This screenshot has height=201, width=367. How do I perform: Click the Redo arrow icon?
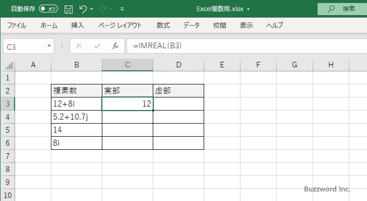click(103, 9)
